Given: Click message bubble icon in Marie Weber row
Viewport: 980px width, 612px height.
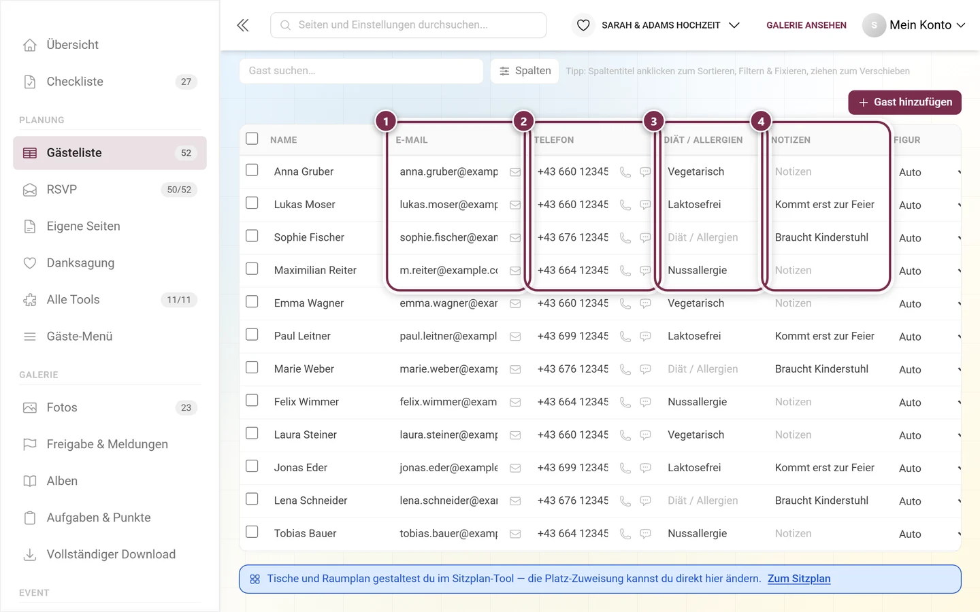Looking at the screenshot, I should (645, 369).
